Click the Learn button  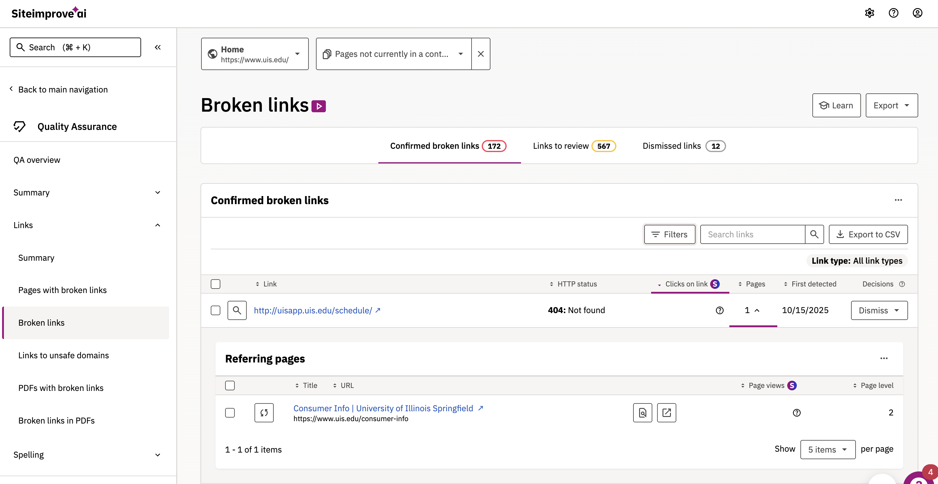tap(836, 105)
